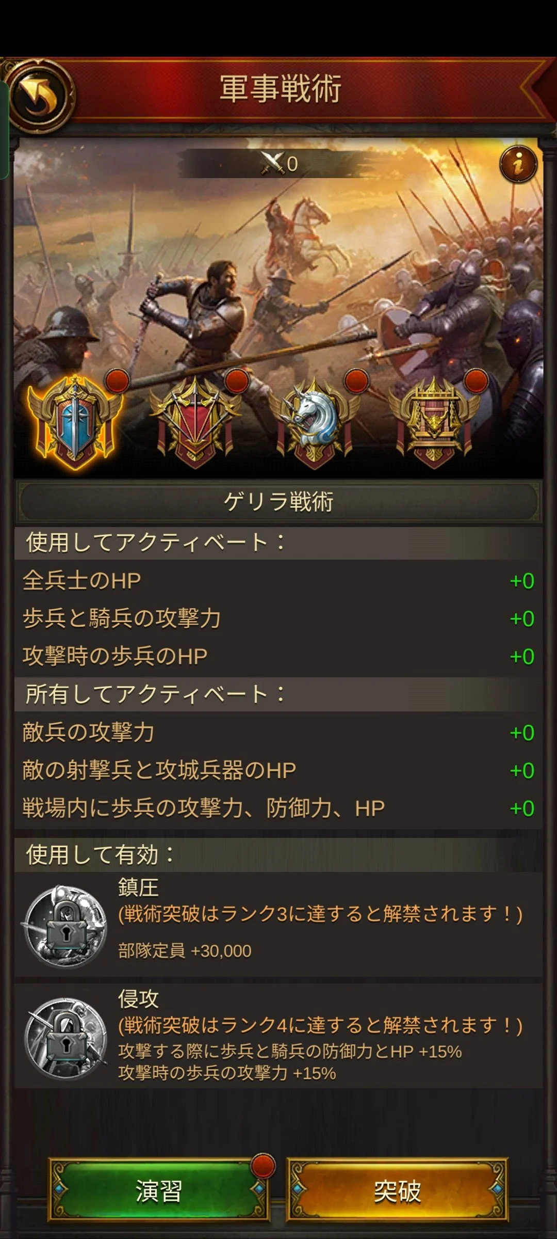557x1239 pixels.
Task: Open the info icon on battle banner
Action: pyautogui.click(x=518, y=164)
